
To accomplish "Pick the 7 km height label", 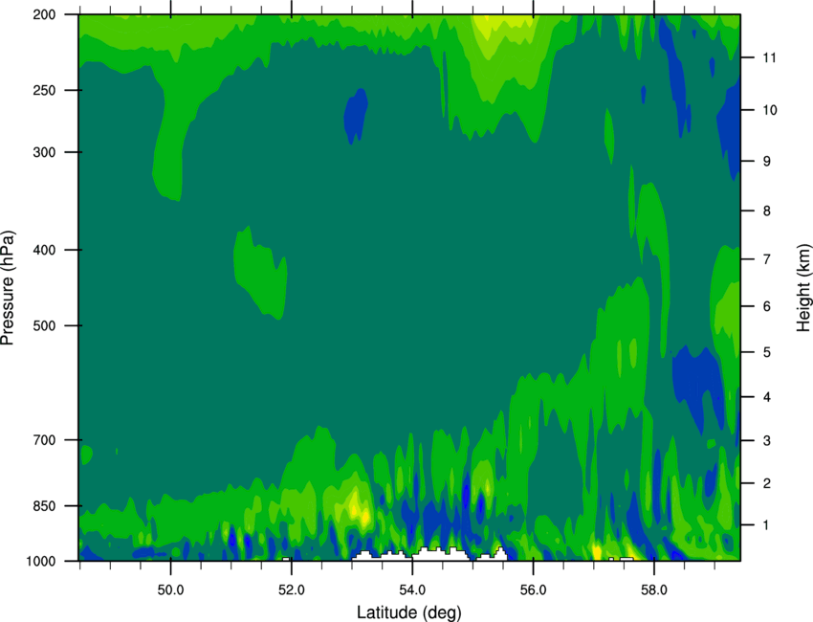I will [x=766, y=259].
